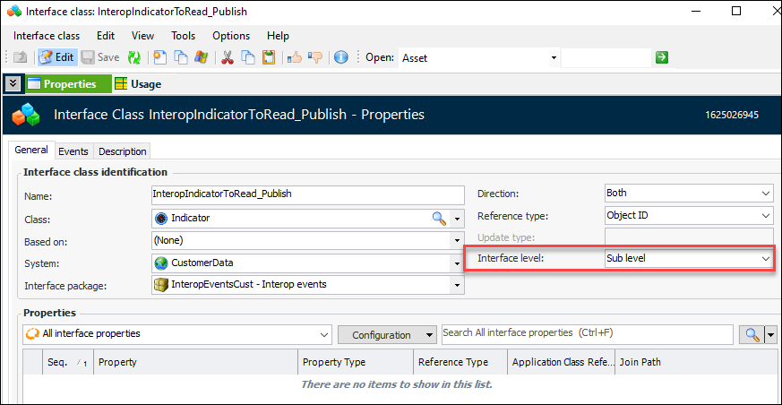Click the clipboard Paste icon

(267, 57)
